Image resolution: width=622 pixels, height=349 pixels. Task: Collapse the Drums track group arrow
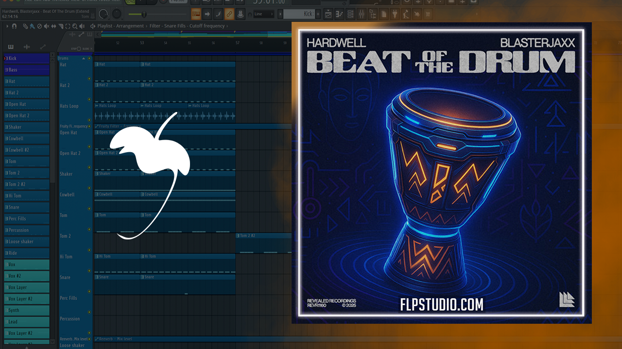click(84, 59)
